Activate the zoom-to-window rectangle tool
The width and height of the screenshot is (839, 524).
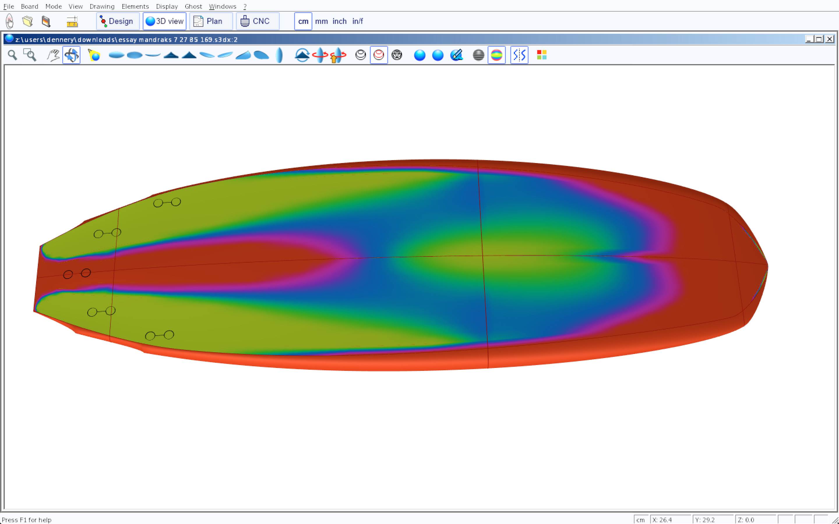[30, 55]
